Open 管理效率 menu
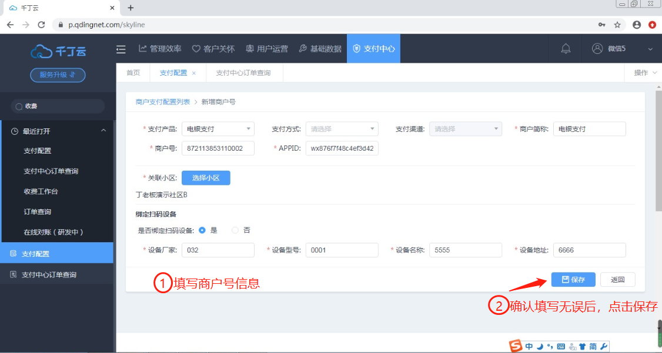The width and height of the screenshot is (662, 353). tap(160, 49)
